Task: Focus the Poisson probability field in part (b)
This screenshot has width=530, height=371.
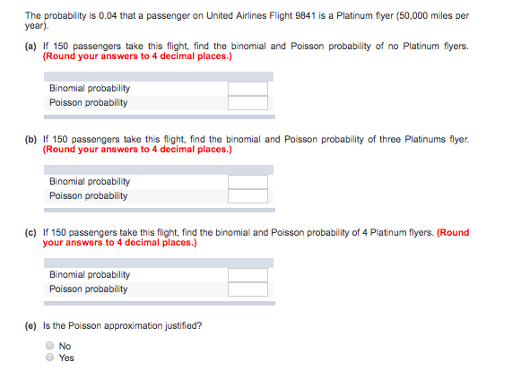Action: click(248, 196)
